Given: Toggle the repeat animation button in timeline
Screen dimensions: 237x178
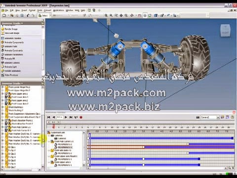Looking at the screenshot, I should 76,117.
